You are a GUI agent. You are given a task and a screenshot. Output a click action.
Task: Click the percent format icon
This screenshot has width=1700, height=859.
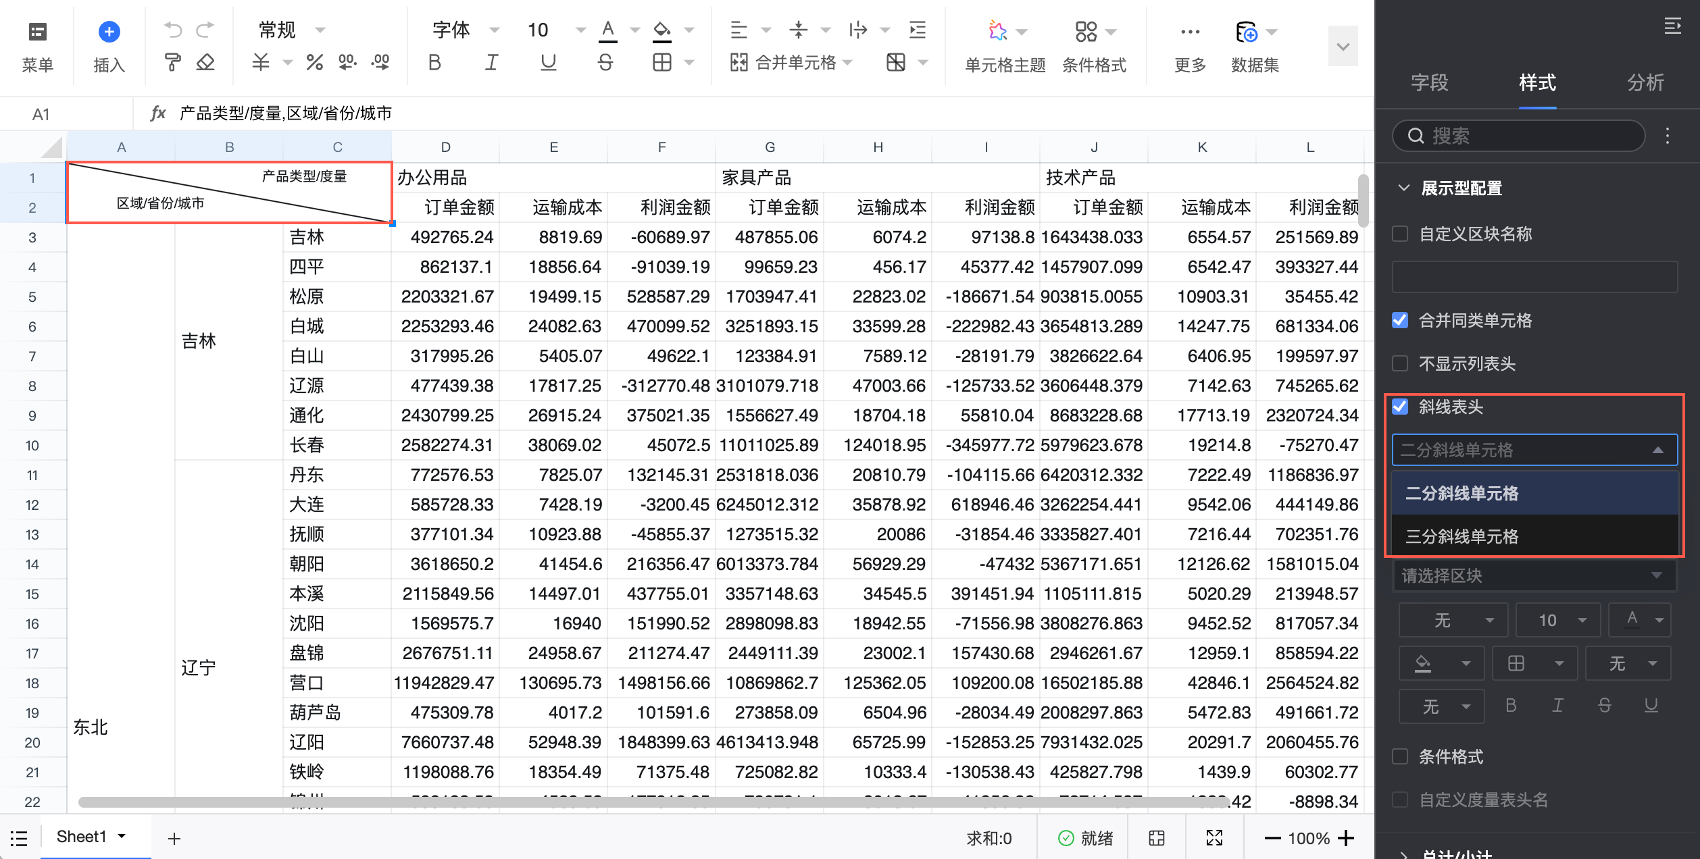click(x=314, y=63)
